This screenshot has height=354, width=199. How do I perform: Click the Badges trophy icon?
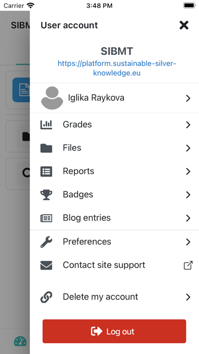(x=46, y=195)
